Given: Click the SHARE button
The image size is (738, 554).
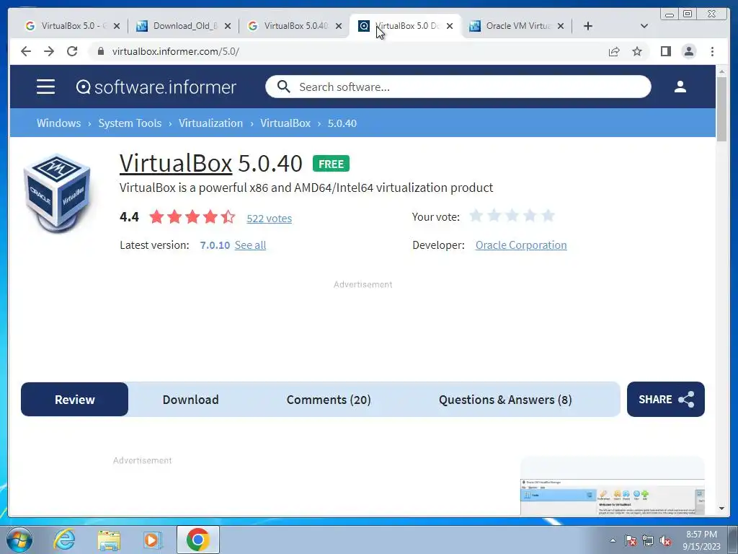Looking at the screenshot, I should click(x=665, y=400).
